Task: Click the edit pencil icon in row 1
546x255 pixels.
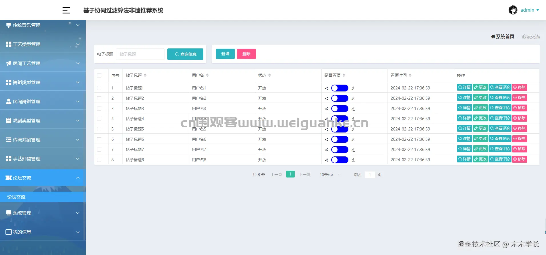Action: pyautogui.click(x=353, y=88)
